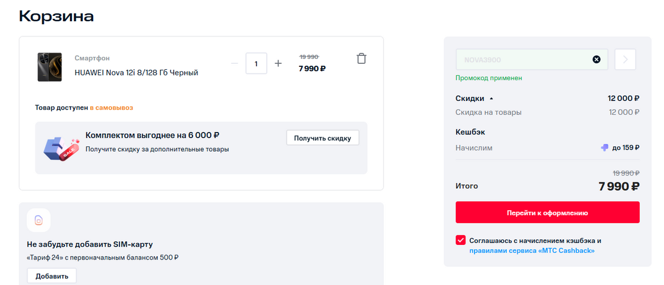
Task: Collapse the Скидки section
Action: click(x=492, y=98)
